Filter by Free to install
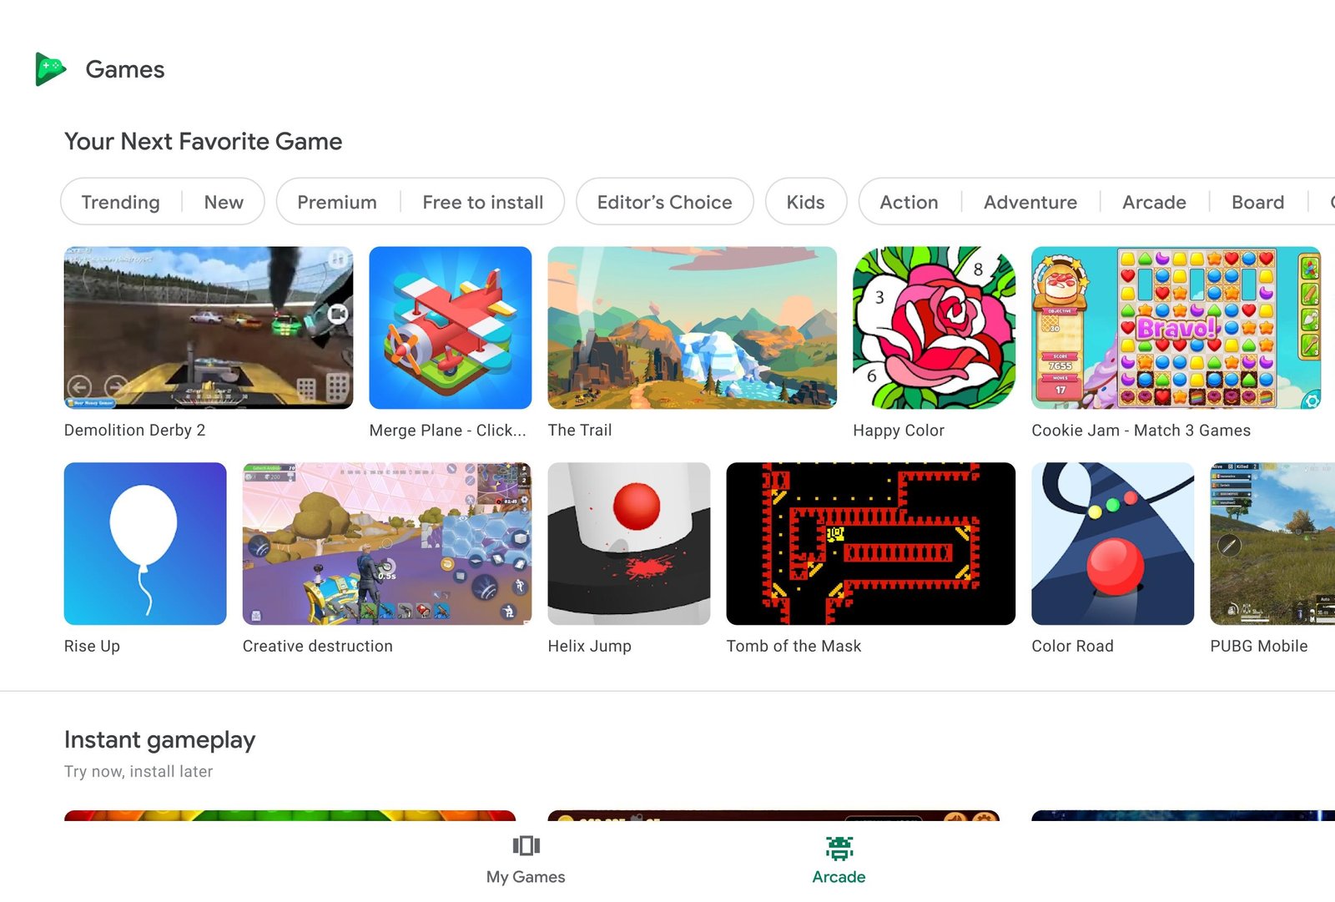1335x902 pixels. click(x=482, y=202)
